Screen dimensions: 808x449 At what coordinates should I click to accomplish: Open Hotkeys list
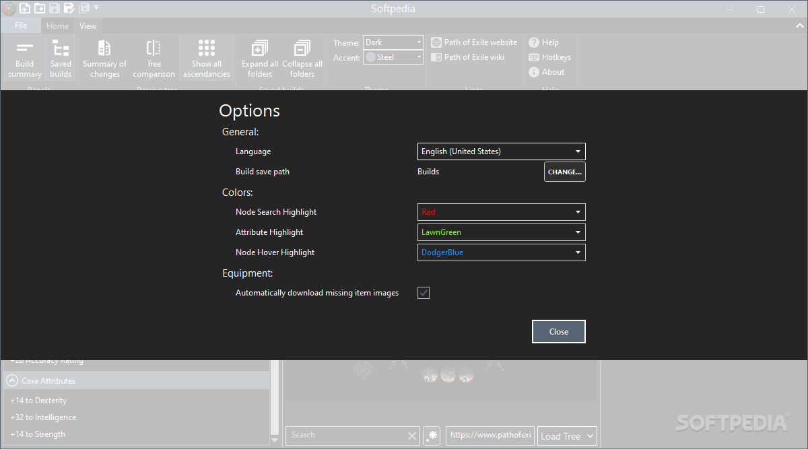pyautogui.click(x=549, y=57)
